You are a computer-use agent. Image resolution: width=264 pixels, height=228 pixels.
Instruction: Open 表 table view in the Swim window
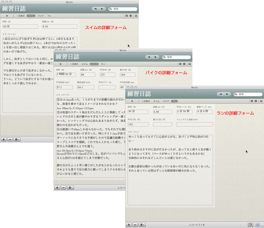pos(7,16)
